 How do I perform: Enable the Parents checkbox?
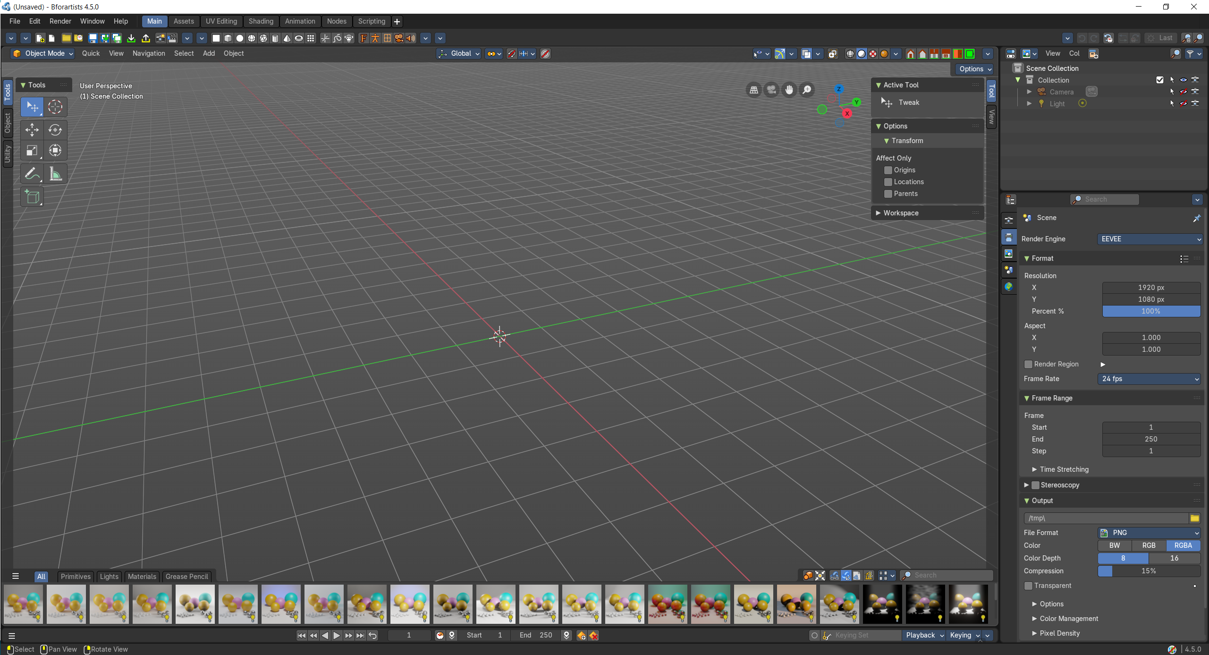pyautogui.click(x=888, y=194)
